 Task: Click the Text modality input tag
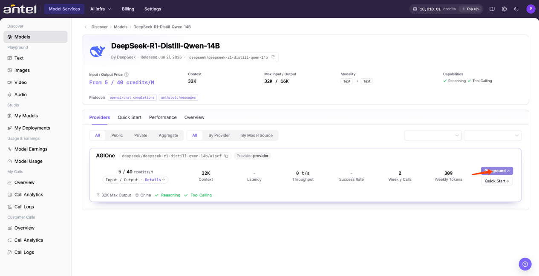click(346, 81)
